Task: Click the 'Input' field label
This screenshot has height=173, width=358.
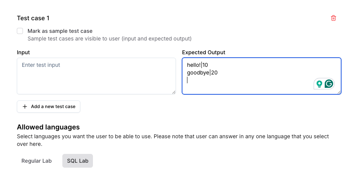Action: point(23,52)
